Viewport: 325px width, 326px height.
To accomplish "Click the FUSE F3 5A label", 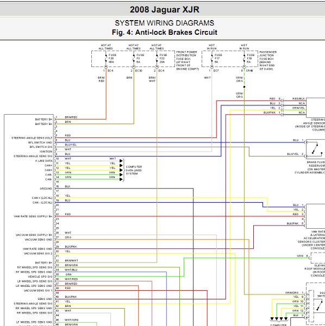I will click(x=140, y=59).
